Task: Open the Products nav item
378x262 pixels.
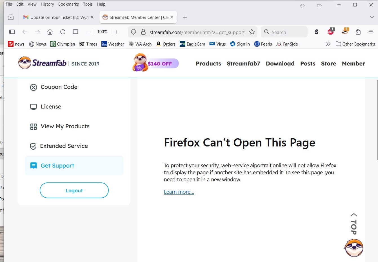Action: tap(208, 64)
